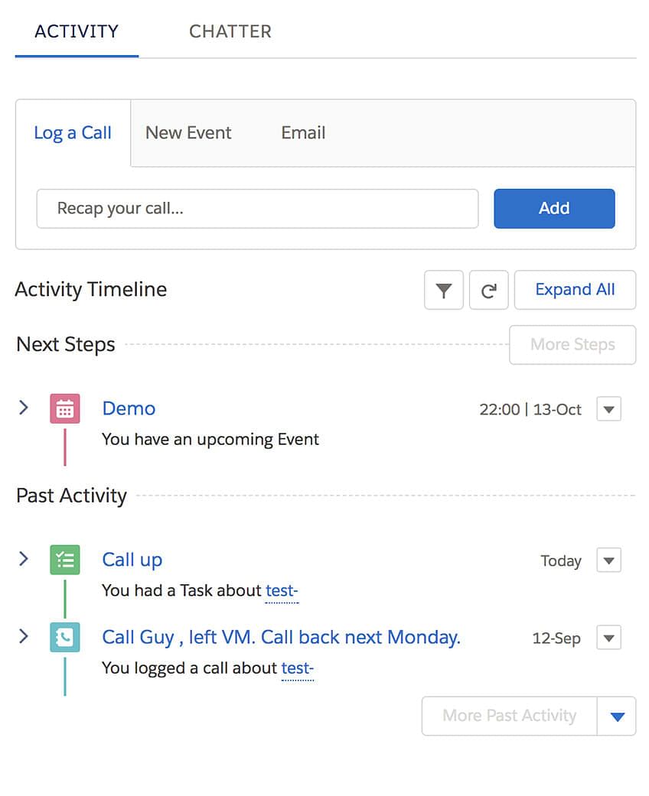Click the teal phone call log icon
649x796 pixels.
(65, 637)
